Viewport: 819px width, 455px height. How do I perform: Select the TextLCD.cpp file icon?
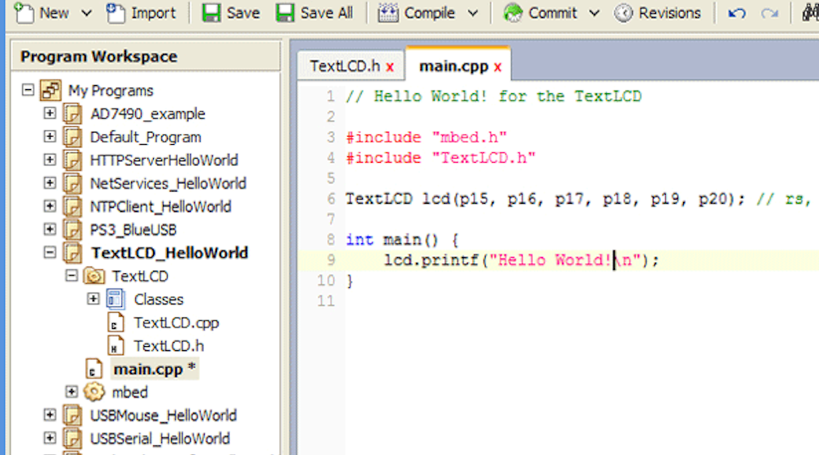tap(116, 322)
